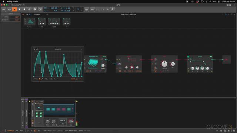Image resolution: width=237 pixels, height=133 pixels.
Task: Adjust the Attack knob on ADSR module
Action: 193,68
